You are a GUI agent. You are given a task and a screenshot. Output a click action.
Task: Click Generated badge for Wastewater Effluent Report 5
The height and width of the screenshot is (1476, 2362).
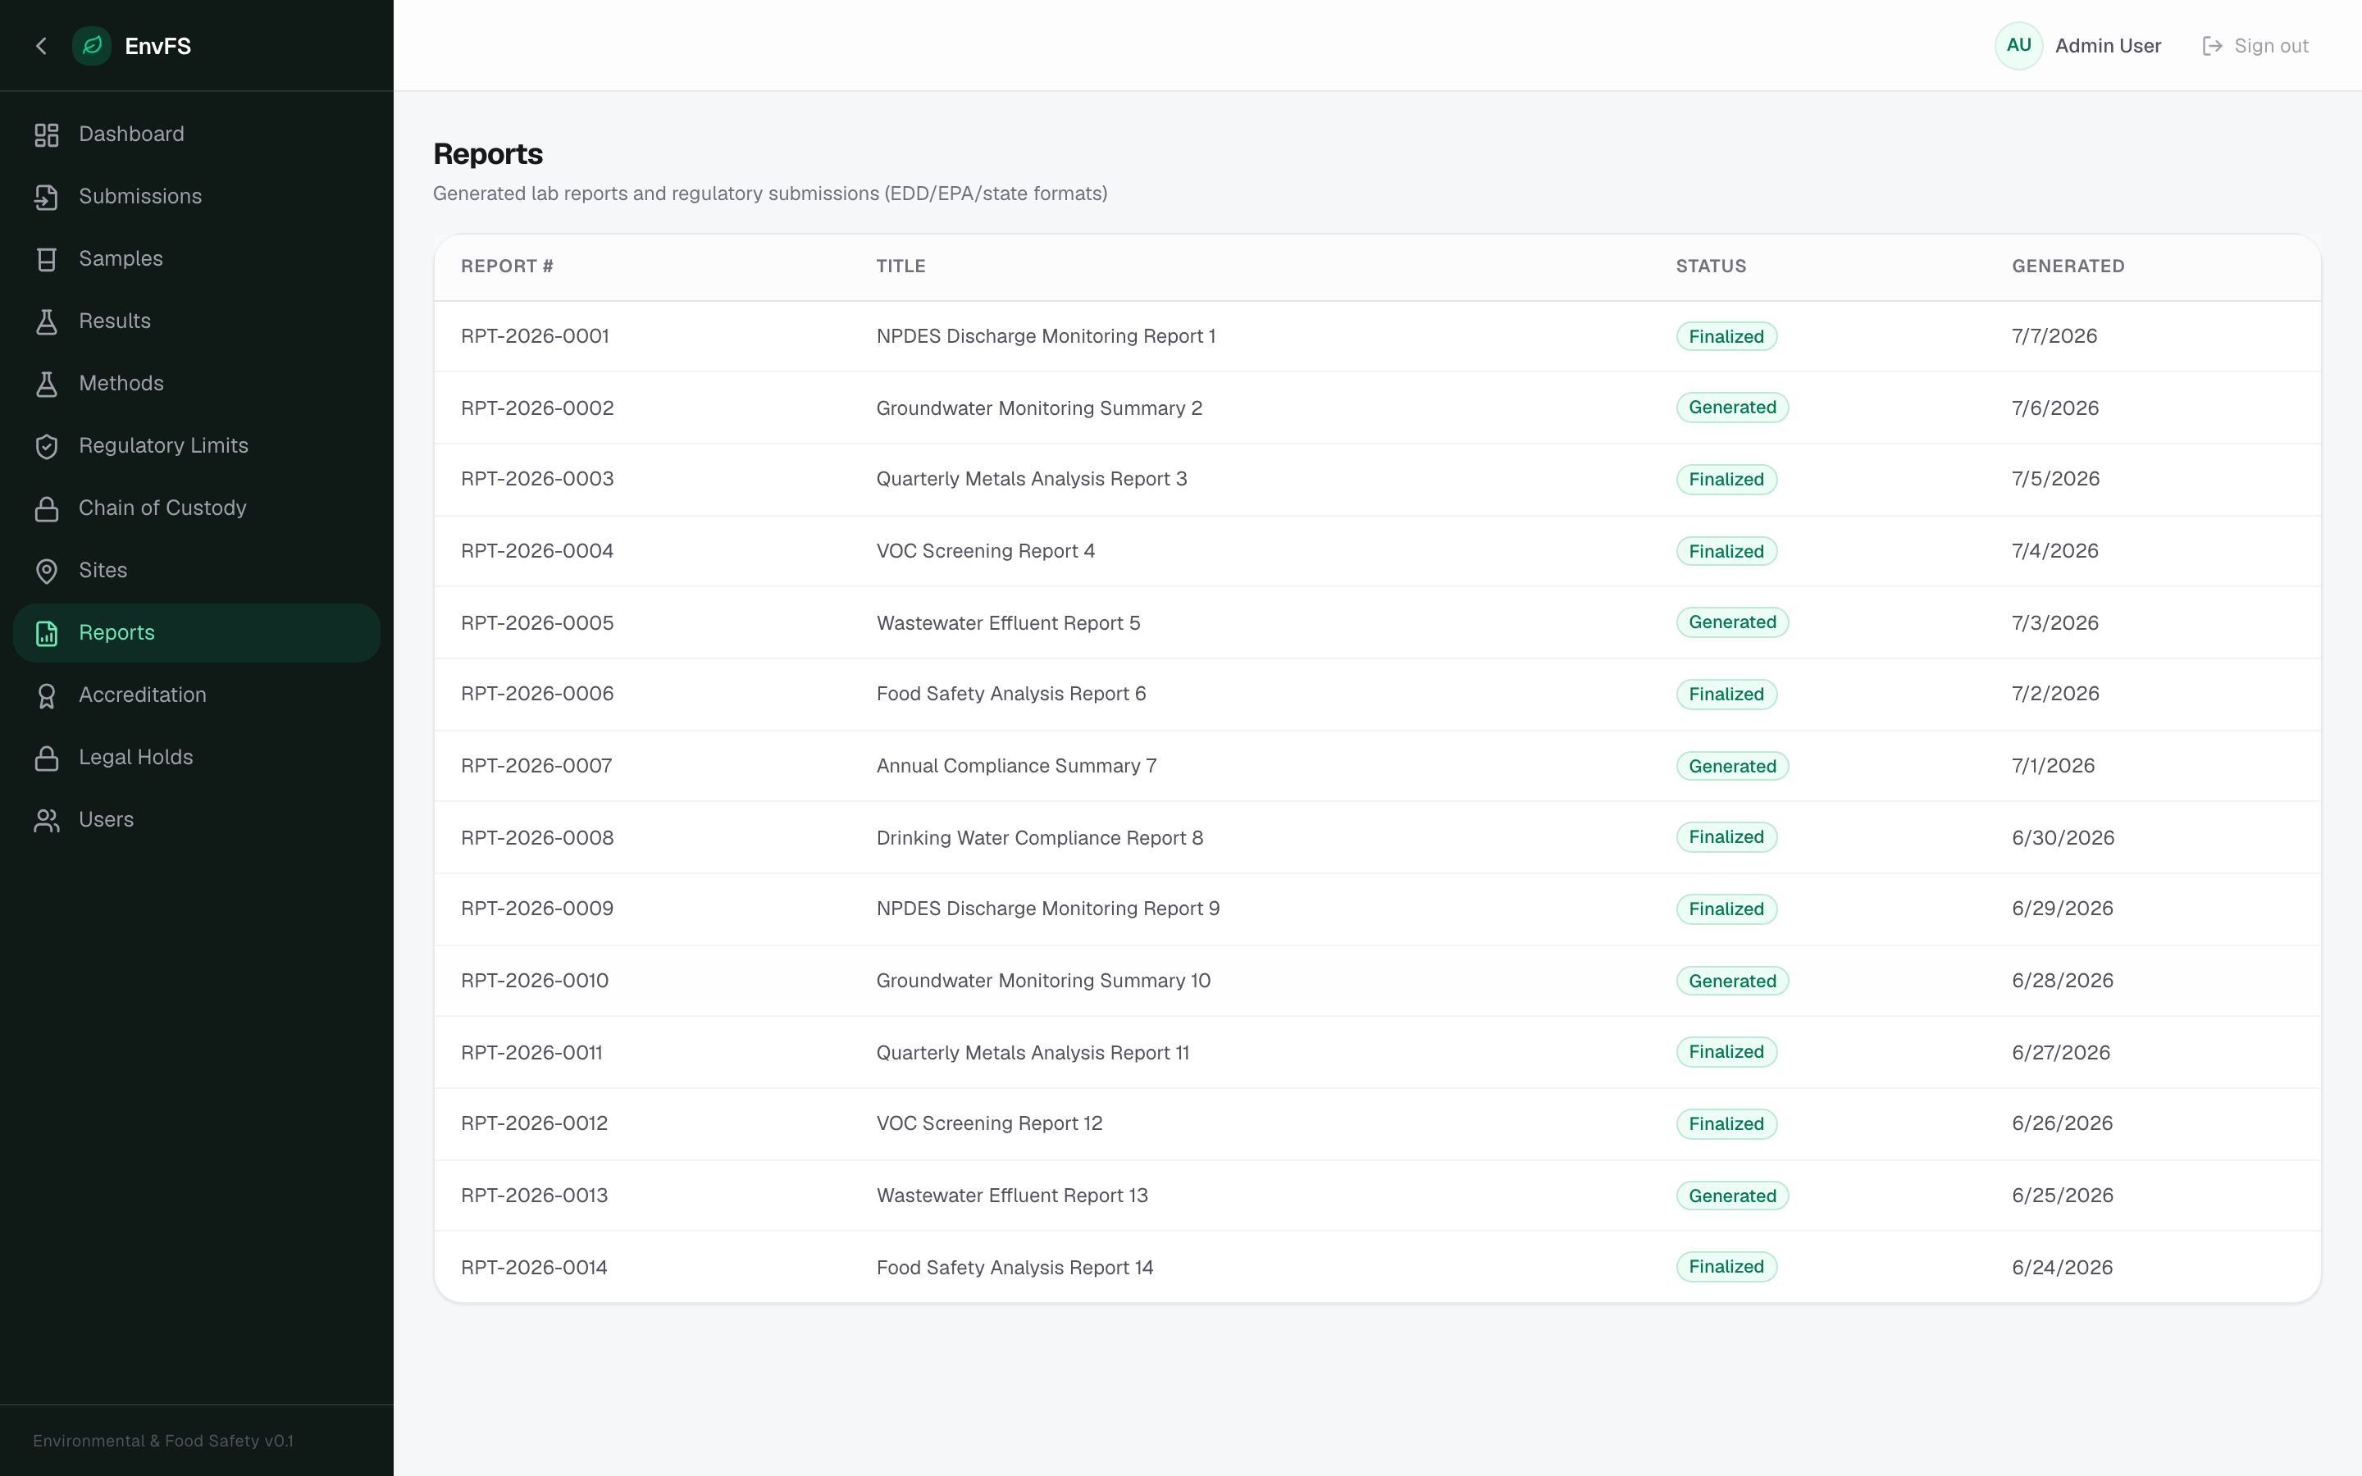(1731, 623)
